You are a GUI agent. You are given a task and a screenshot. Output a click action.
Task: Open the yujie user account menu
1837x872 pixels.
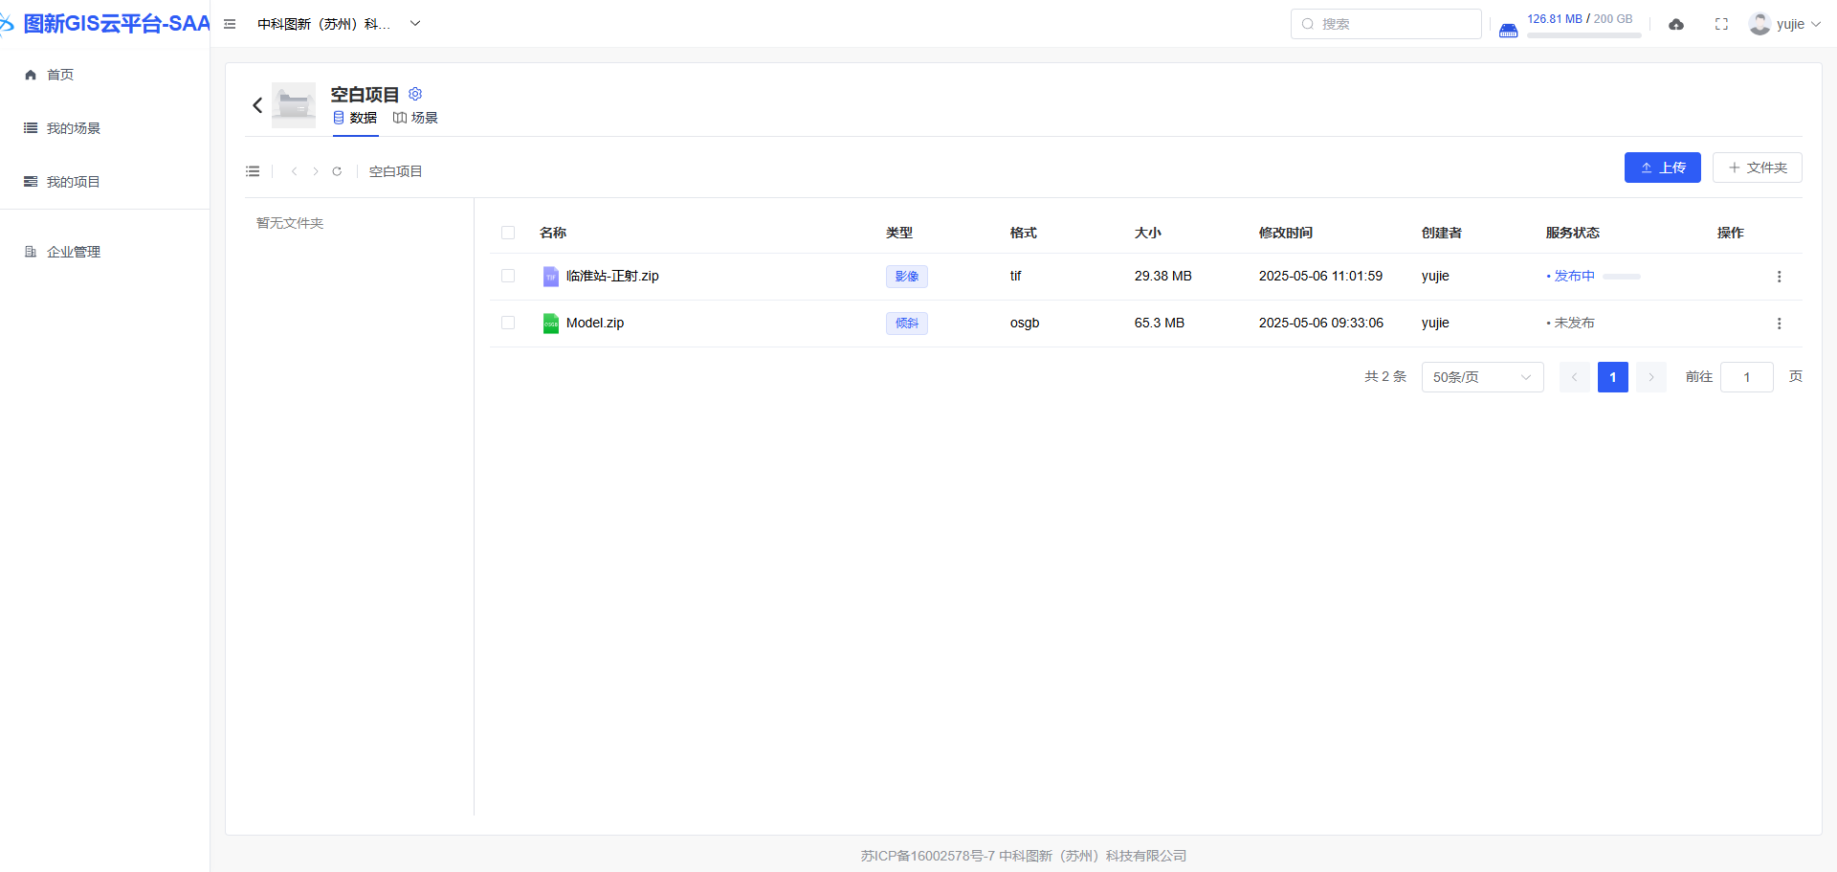coord(1784,24)
